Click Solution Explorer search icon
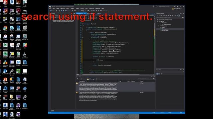Viewport: 213px width, 119px height. pyautogui.click(x=182, y=18)
